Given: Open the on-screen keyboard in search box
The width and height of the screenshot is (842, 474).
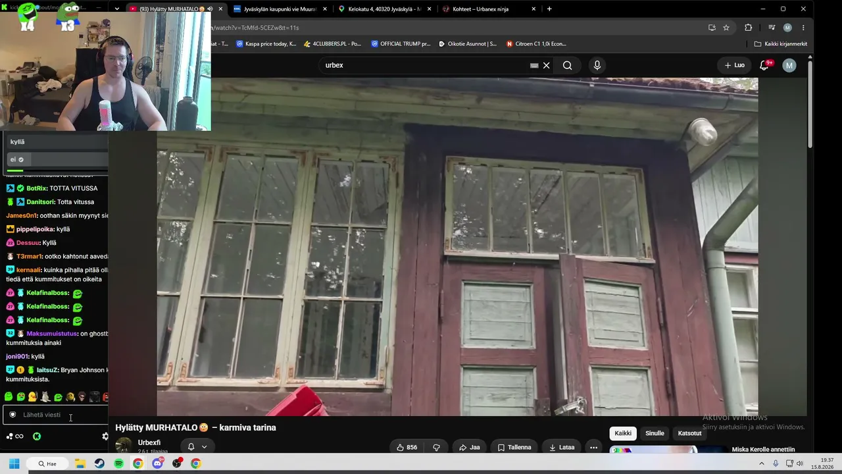Looking at the screenshot, I should pyautogui.click(x=534, y=65).
